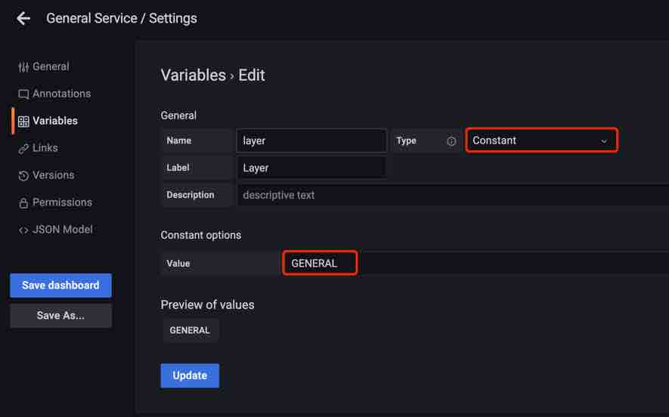Open the Annotations settings section
The width and height of the screenshot is (669, 417).
point(61,94)
